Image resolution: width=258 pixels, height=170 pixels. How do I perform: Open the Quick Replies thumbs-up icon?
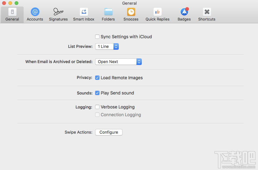pos(158,12)
